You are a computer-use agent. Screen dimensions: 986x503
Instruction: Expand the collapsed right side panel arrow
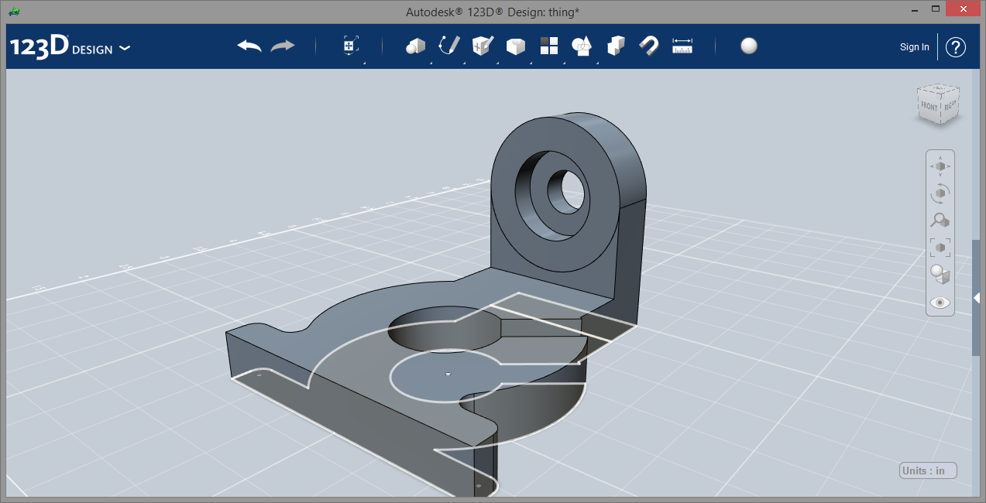977,298
